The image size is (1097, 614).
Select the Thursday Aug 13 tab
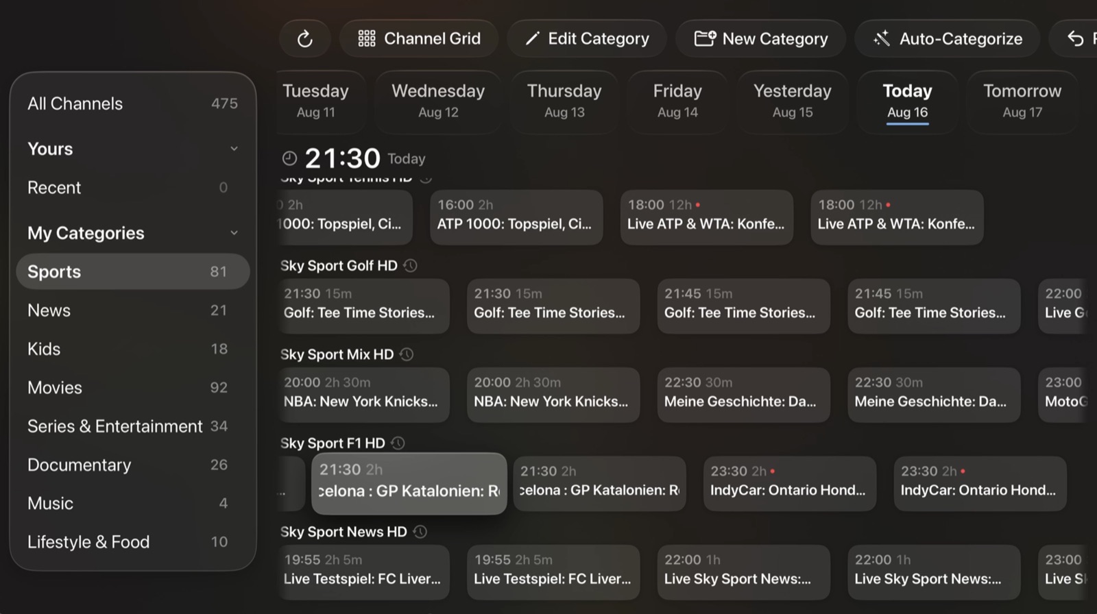pos(564,101)
